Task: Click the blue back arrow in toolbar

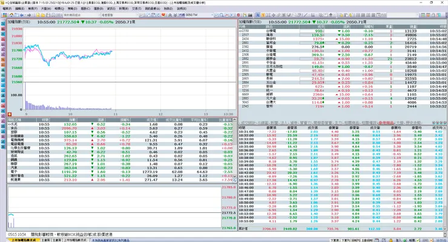Action: click(21, 15)
